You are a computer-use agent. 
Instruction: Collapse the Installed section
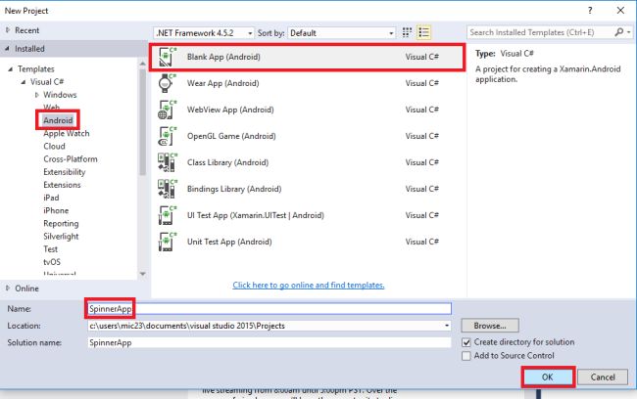pyautogui.click(x=7, y=49)
